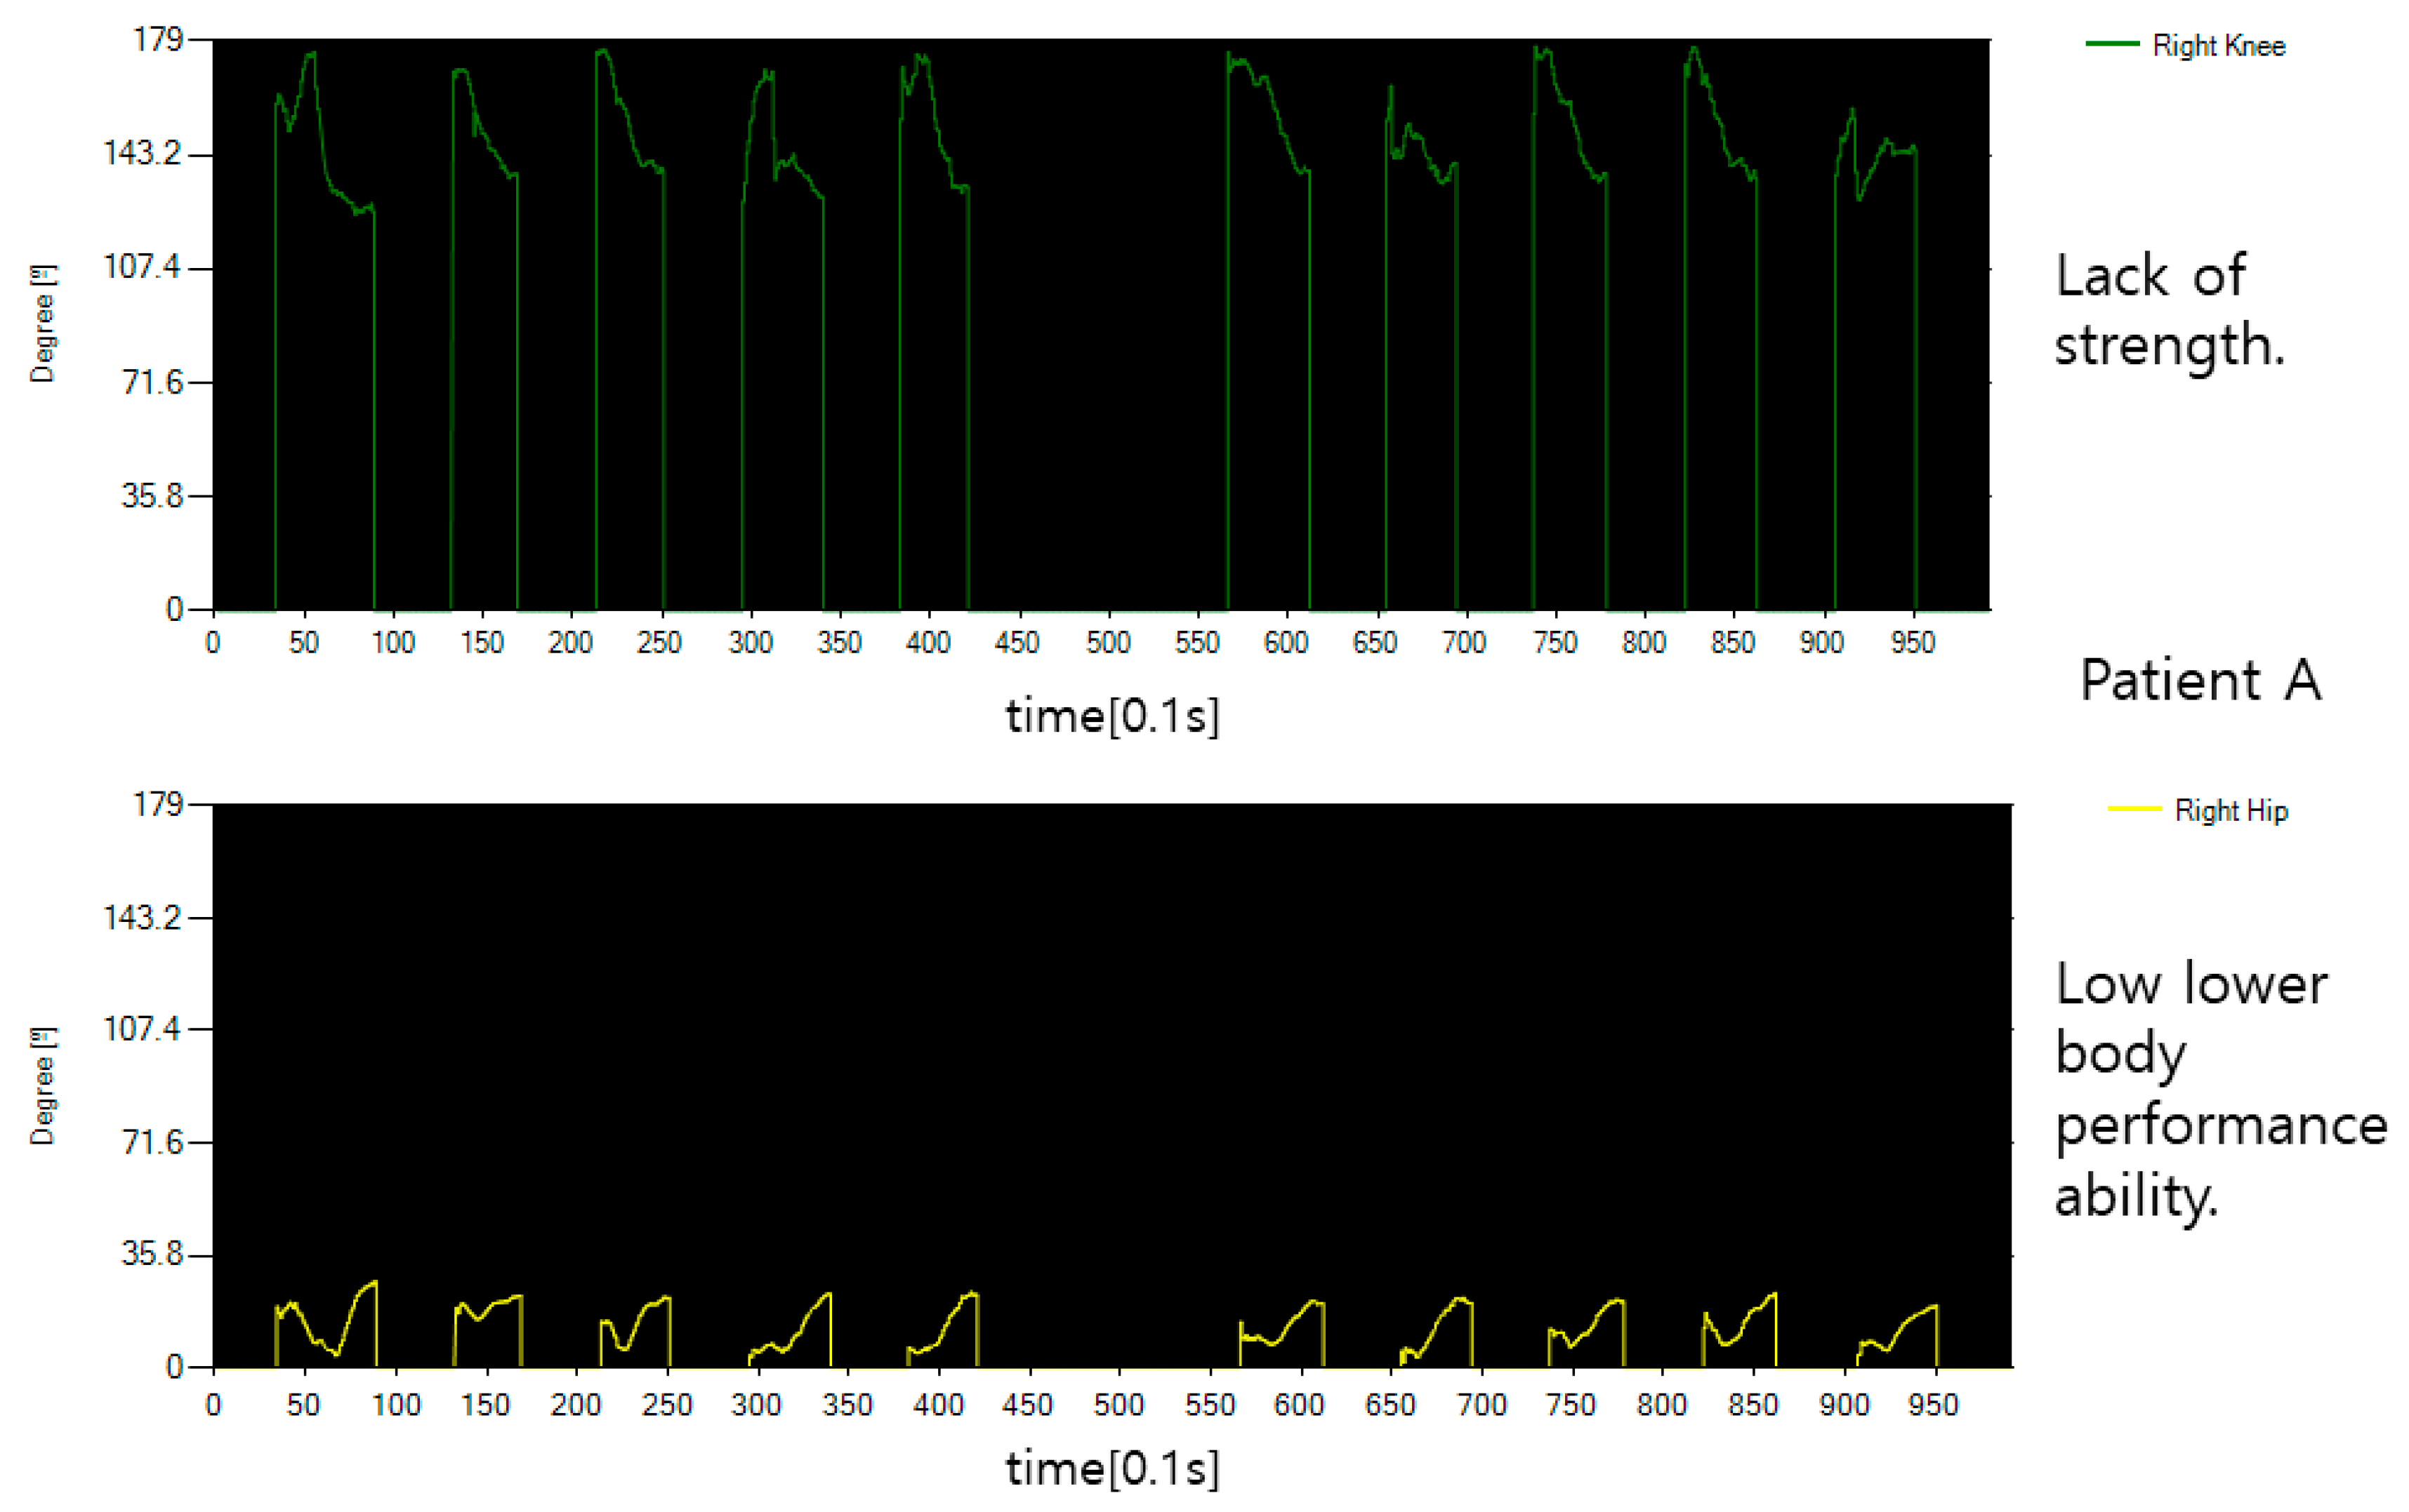Click the time[0.1s] label under hip chart
The width and height of the screenshot is (2409, 1512).
point(1111,1469)
